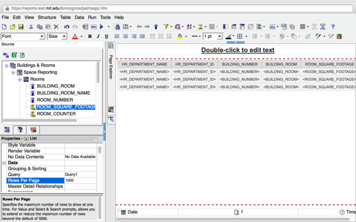Click the Save report icon
The width and height of the screenshot is (356, 222).
20,27
